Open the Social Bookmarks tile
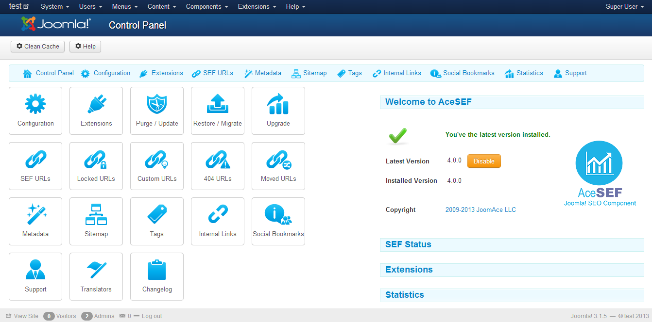Viewport: 652px width, 322px height. click(278, 221)
